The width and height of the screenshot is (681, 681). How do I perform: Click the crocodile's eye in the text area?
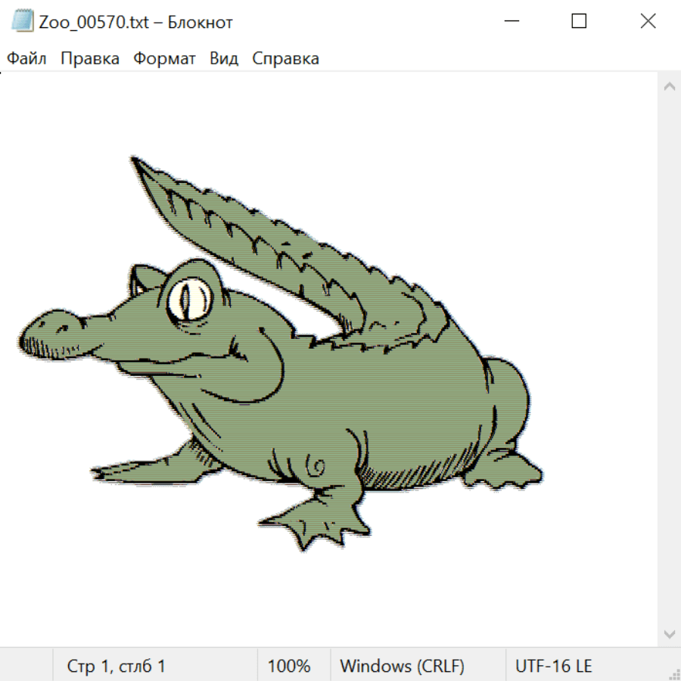189,299
